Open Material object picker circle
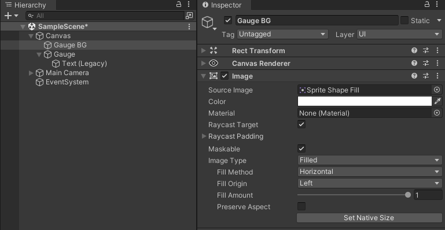The height and width of the screenshot is (230, 445). click(x=437, y=113)
